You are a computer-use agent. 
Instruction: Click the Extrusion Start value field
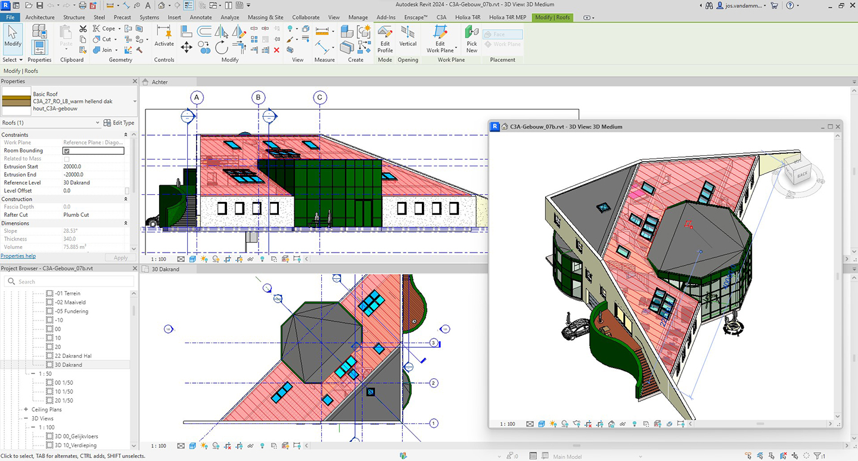[x=92, y=167]
